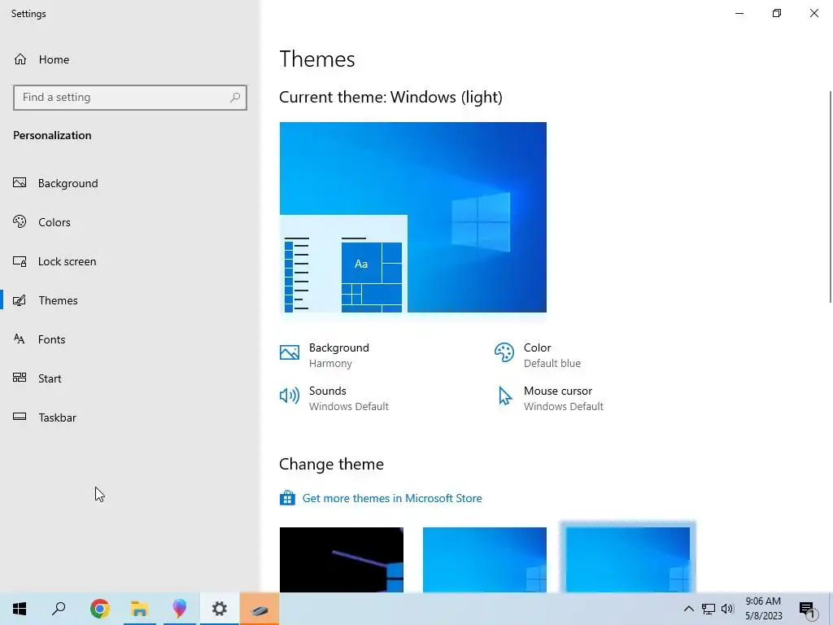The width and height of the screenshot is (833, 625).
Task: Open the Lock screen settings
Action: [x=67, y=261]
